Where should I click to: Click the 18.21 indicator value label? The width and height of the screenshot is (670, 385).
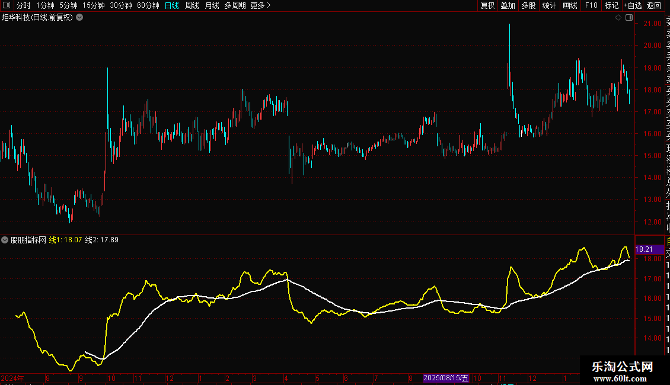point(649,249)
